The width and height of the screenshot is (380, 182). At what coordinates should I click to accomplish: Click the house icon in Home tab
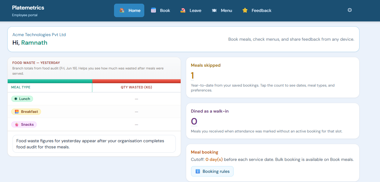point(122,10)
